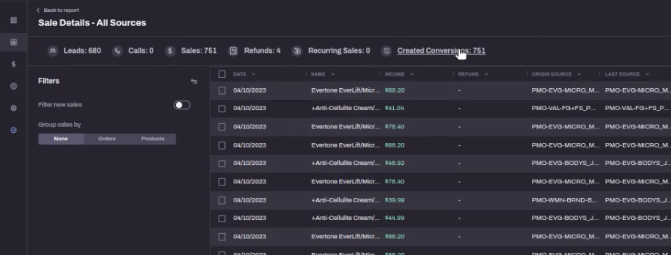Collapse the Filters panel icon
Screen dimensions: 671x255
tap(194, 81)
